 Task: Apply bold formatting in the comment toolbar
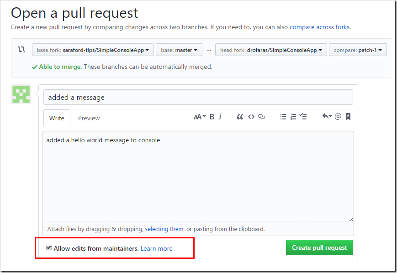[212, 117]
